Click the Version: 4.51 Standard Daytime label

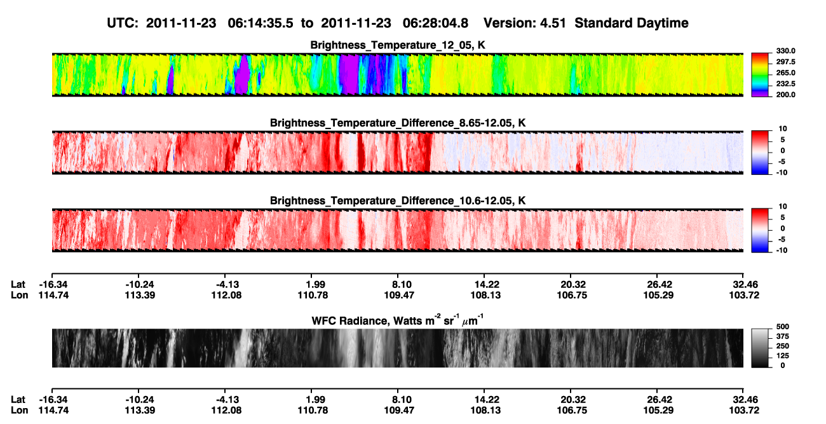pos(586,23)
